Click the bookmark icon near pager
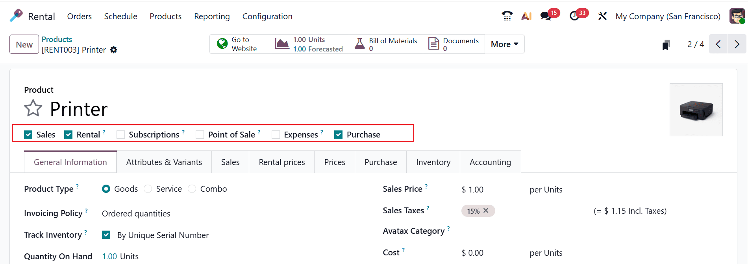 point(666,45)
